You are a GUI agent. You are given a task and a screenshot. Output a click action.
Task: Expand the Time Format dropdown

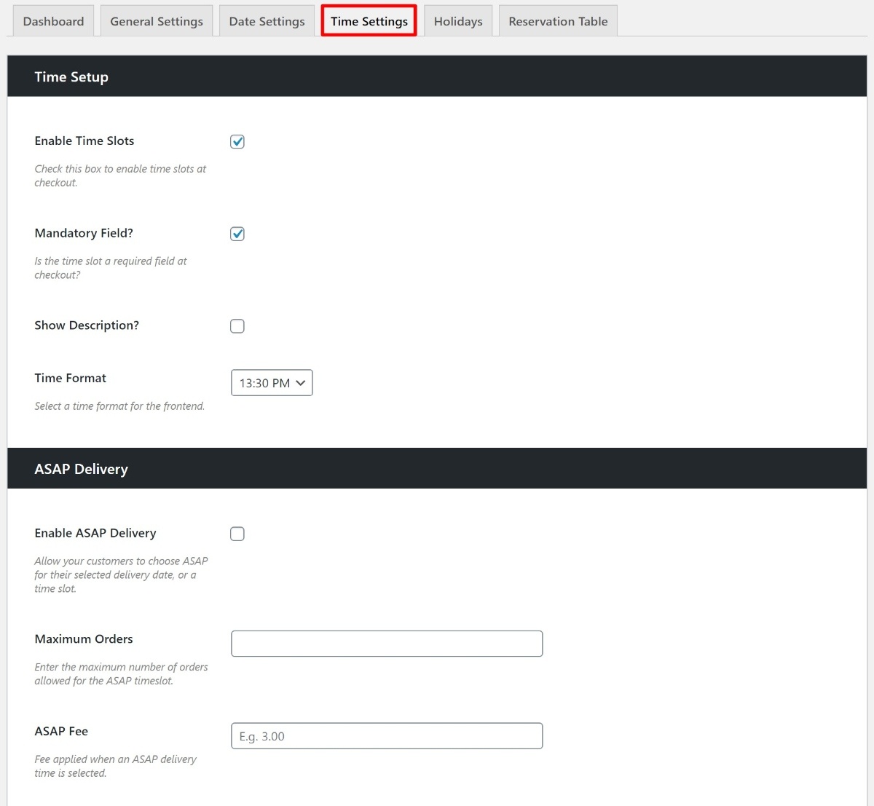coord(272,383)
